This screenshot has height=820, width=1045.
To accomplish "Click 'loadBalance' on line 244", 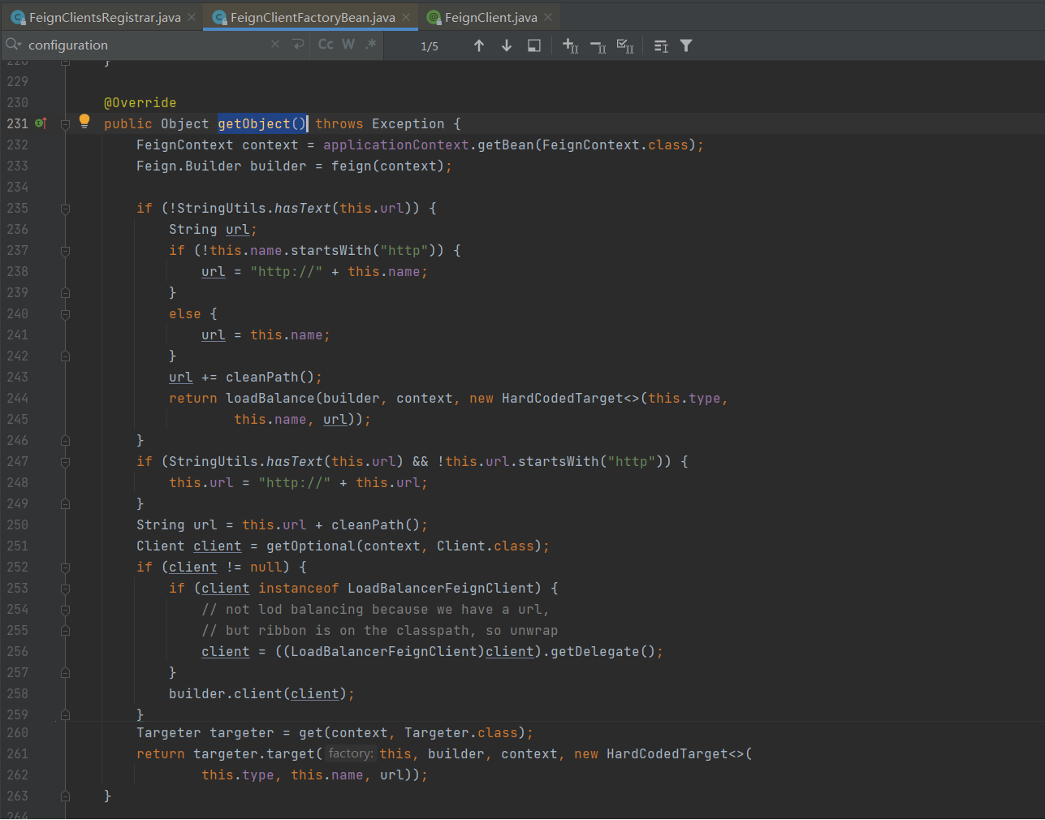I will point(270,398).
